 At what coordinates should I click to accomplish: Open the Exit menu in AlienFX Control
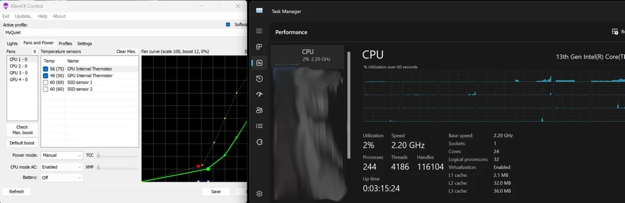(x=6, y=16)
